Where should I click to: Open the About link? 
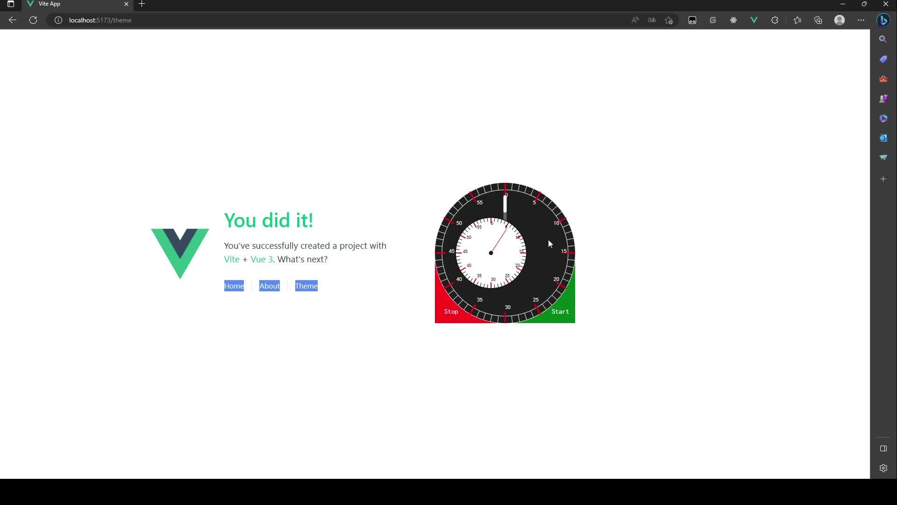coord(270,286)
